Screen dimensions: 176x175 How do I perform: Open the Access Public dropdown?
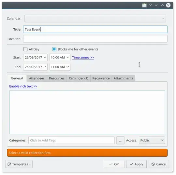point(152,140)
